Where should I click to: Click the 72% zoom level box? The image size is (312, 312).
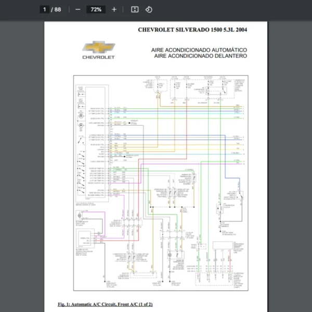(96, 9)
